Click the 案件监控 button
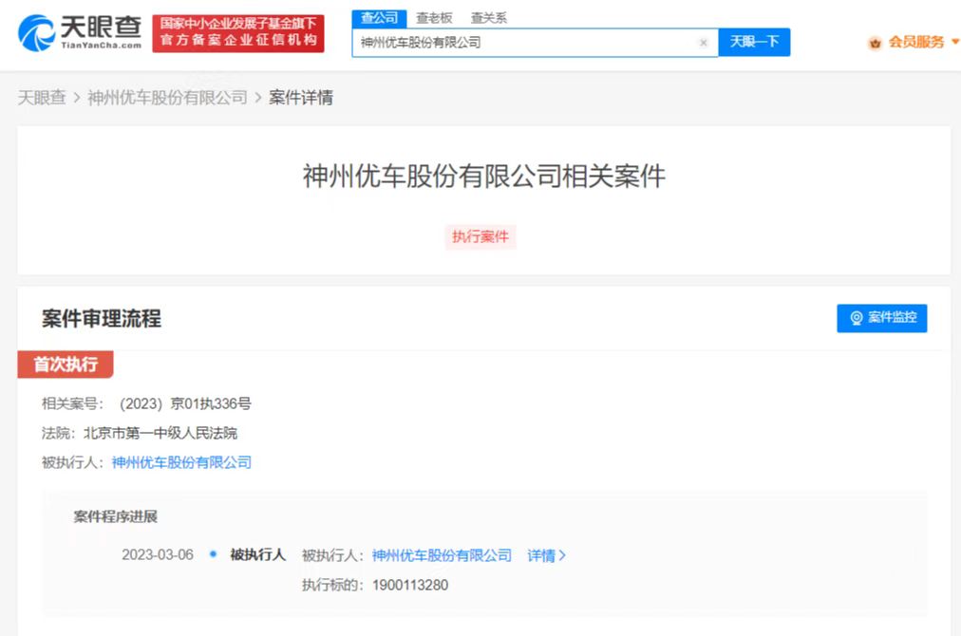The image size is (961, 636). pyautogui.click(x=882, y=318)
